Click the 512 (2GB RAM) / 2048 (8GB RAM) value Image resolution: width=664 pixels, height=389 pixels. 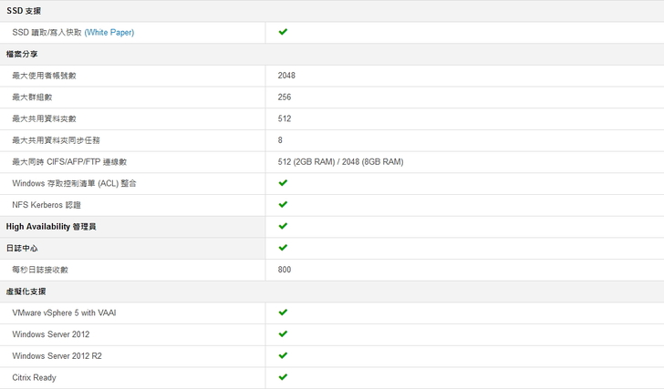pyautogui.click(x=340, y=162)
